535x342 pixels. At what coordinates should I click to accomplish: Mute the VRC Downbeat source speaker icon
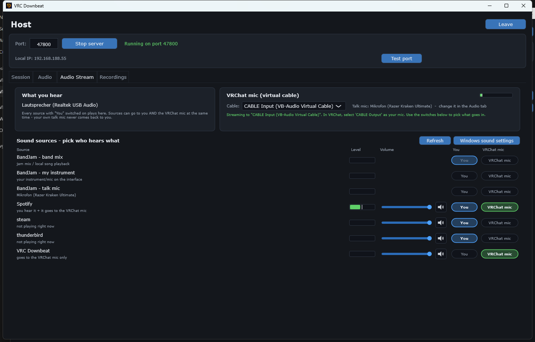coord(441,254)
